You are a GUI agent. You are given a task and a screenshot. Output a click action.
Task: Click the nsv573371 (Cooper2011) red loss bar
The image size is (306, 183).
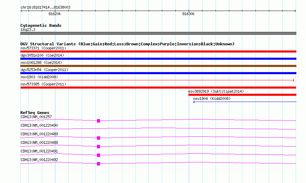pos(158,52)
